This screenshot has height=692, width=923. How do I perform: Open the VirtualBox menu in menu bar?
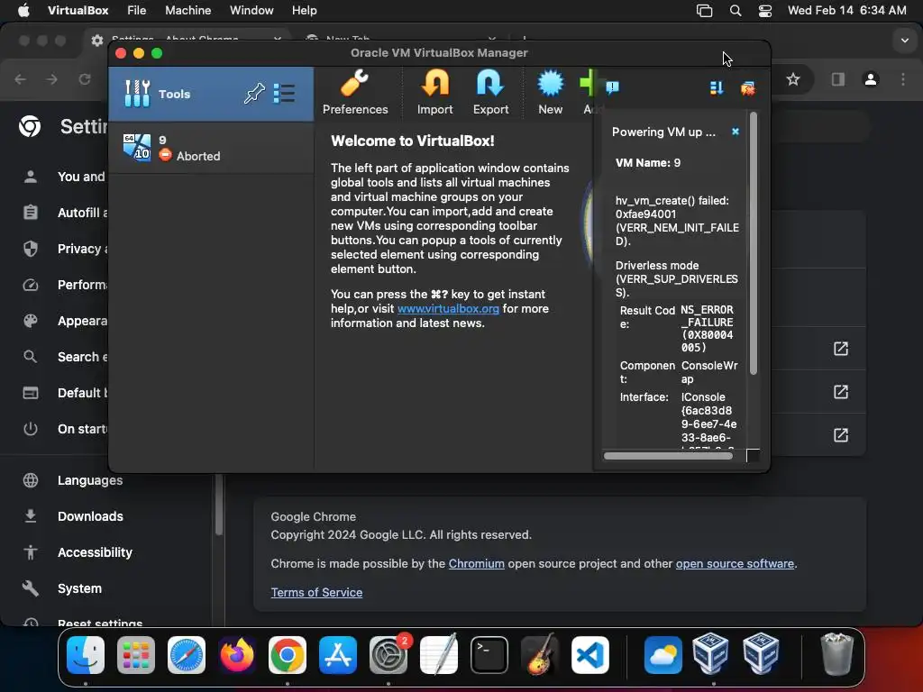pyautogui.click(x=78, y=10)
